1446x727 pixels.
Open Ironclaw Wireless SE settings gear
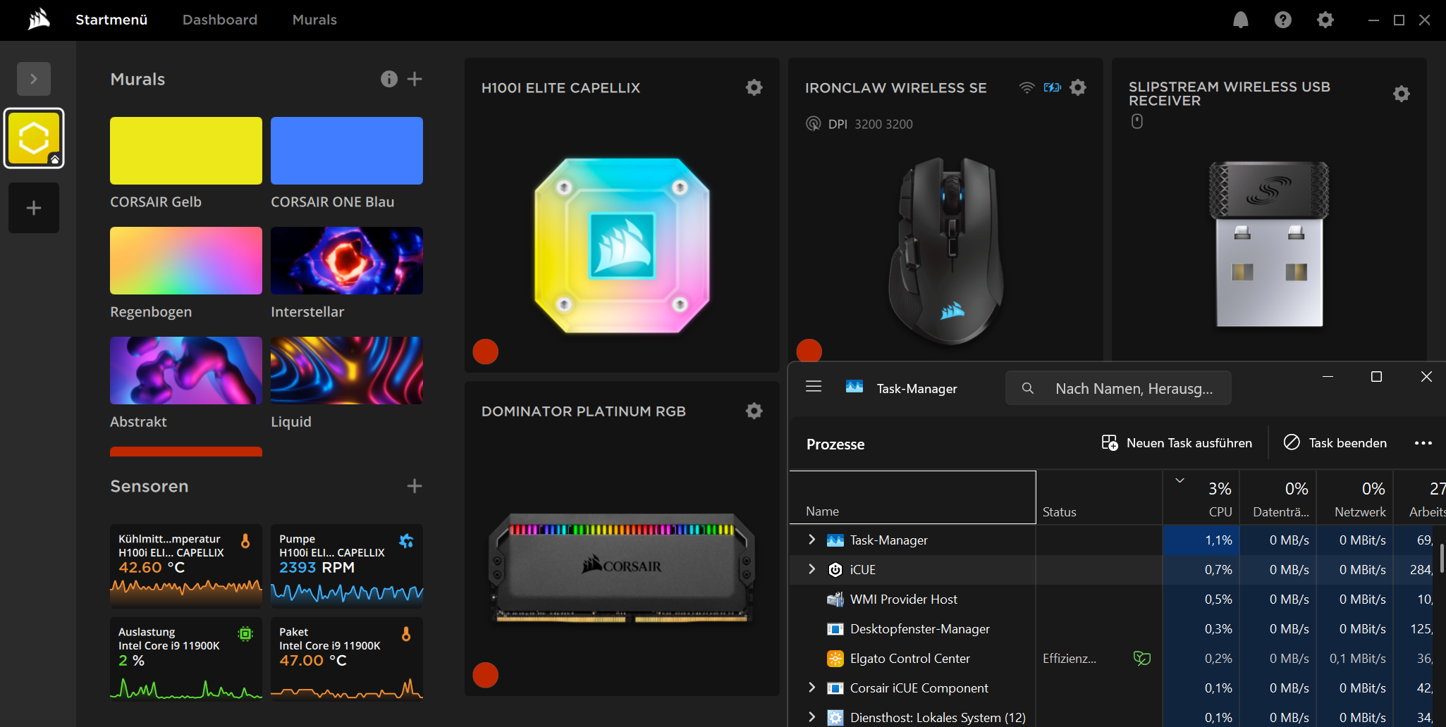[1078, 87]
